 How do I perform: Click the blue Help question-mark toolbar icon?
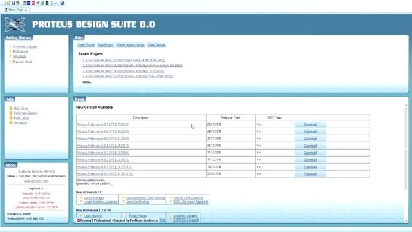coord(62,3)
